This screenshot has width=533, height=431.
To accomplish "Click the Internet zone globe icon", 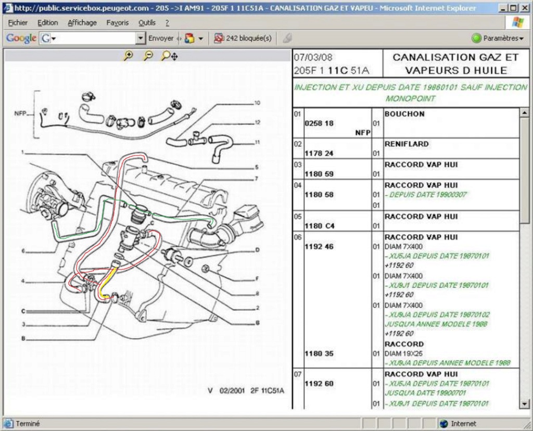I will point(443,424).
